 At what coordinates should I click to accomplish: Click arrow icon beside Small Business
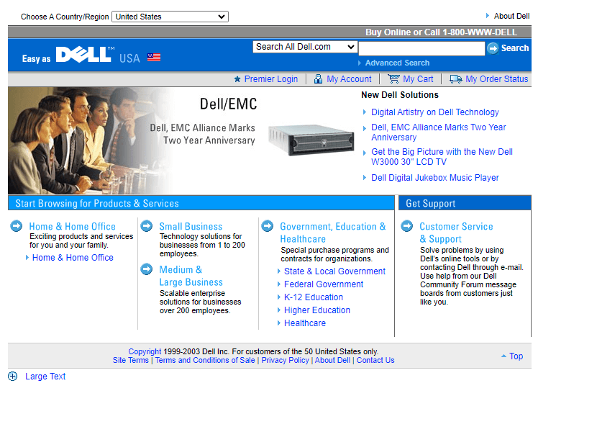pyautogui.click(x=147, y=226)
